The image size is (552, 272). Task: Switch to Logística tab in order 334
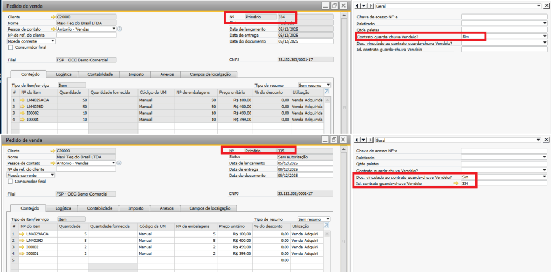(x=63, y=74)
